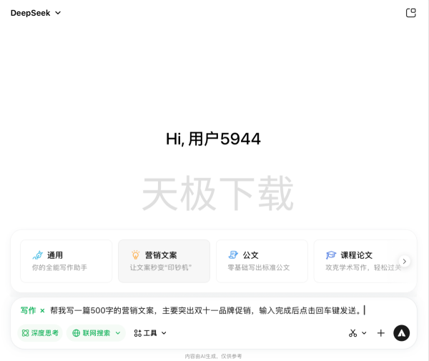Choose the 公文 writing card
Viewport: 429px width, 361px height.
coord(262,261)
